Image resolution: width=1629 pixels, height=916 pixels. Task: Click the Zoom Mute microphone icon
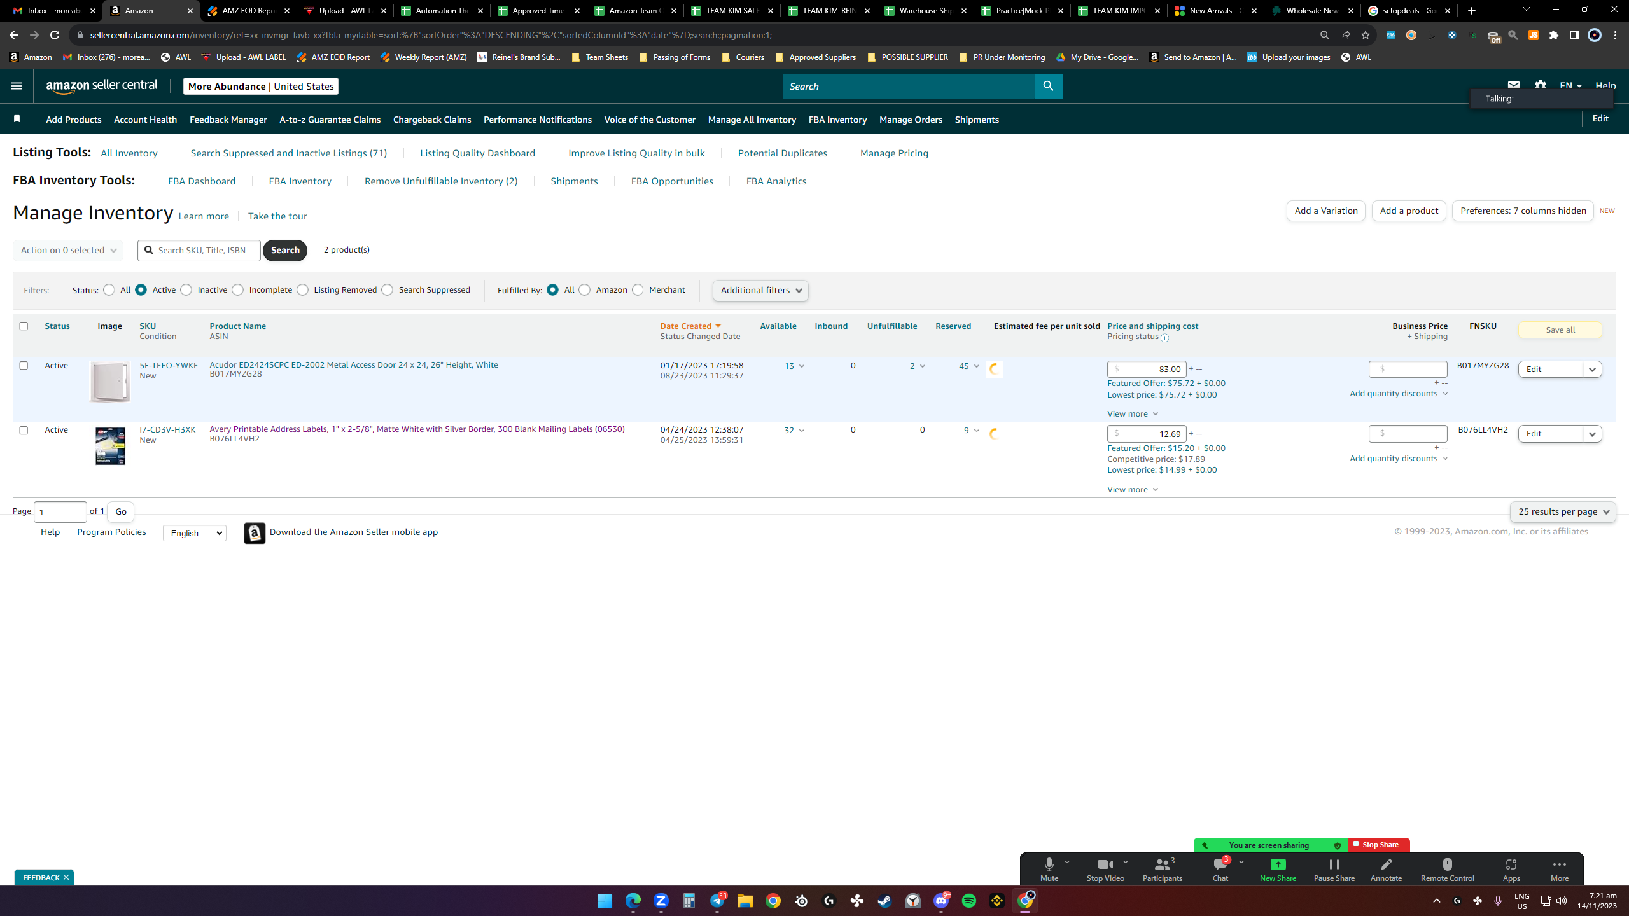[1049, 868]
